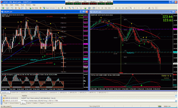Screen dimensions: 178x108
Task: Toggle the Terminal panel icon
Action: pyautogui.click(x=22, y=8)
